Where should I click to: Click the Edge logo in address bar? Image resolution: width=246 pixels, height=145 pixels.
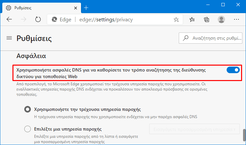click(54, 19)
